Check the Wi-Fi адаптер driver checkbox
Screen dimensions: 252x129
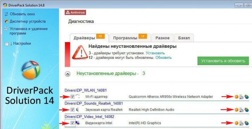coord(72,97)
